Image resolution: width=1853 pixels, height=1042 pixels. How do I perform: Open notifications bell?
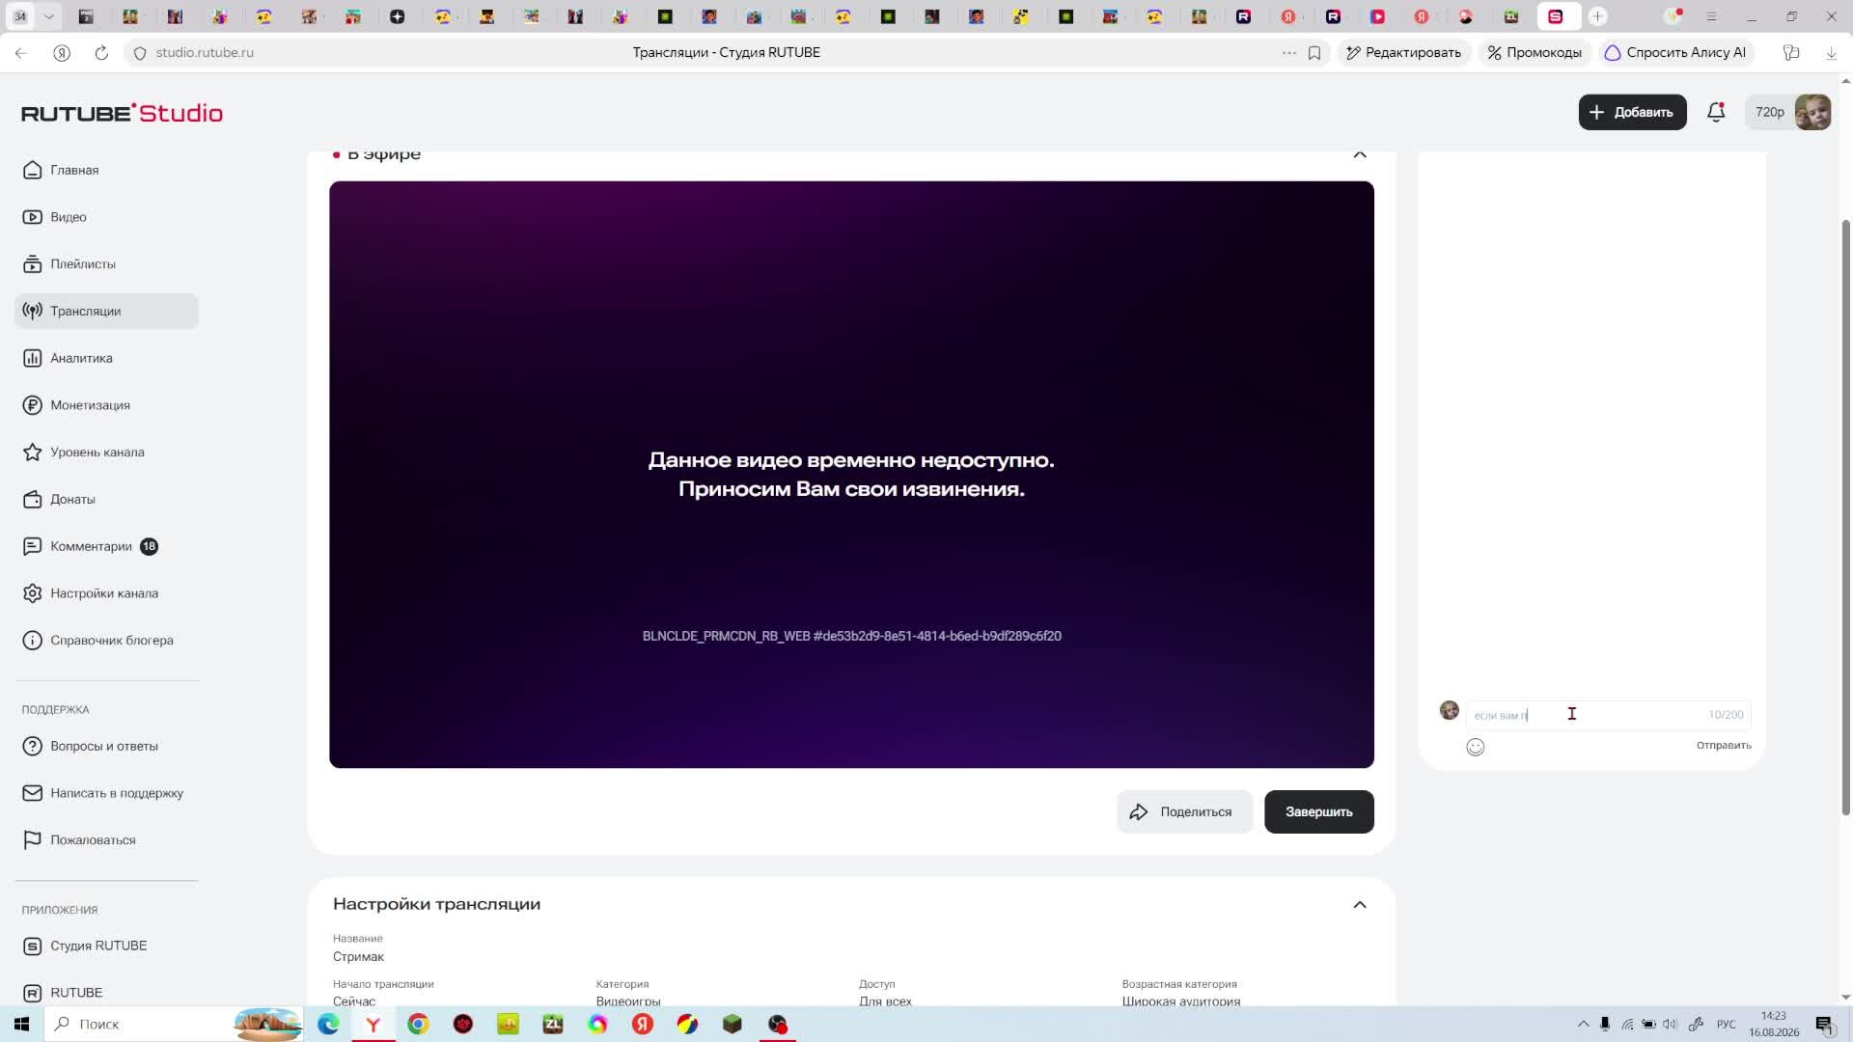point(1716,112)
